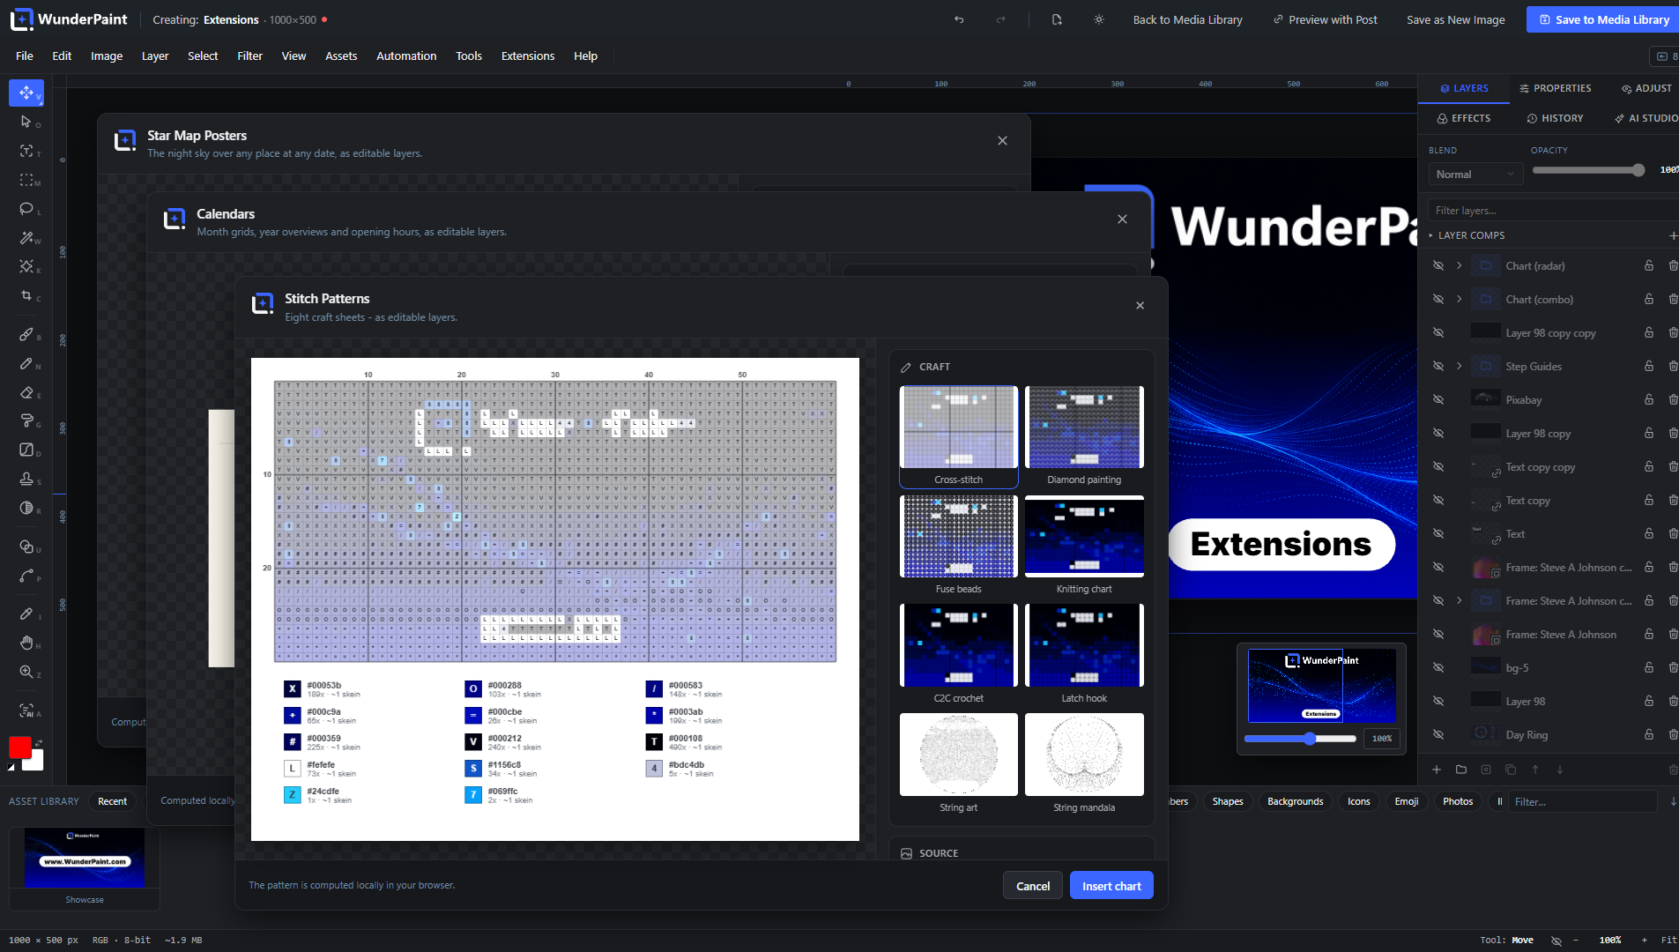Image resolution: width=1679 pixels, height=952 pixels.
Task: Click Back to Media Library link
Action: point(1187,19)
